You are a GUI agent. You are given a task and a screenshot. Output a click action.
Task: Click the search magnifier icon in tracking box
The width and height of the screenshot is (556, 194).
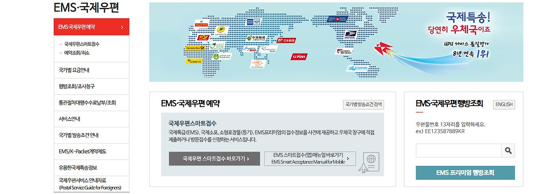pos(508,151)
